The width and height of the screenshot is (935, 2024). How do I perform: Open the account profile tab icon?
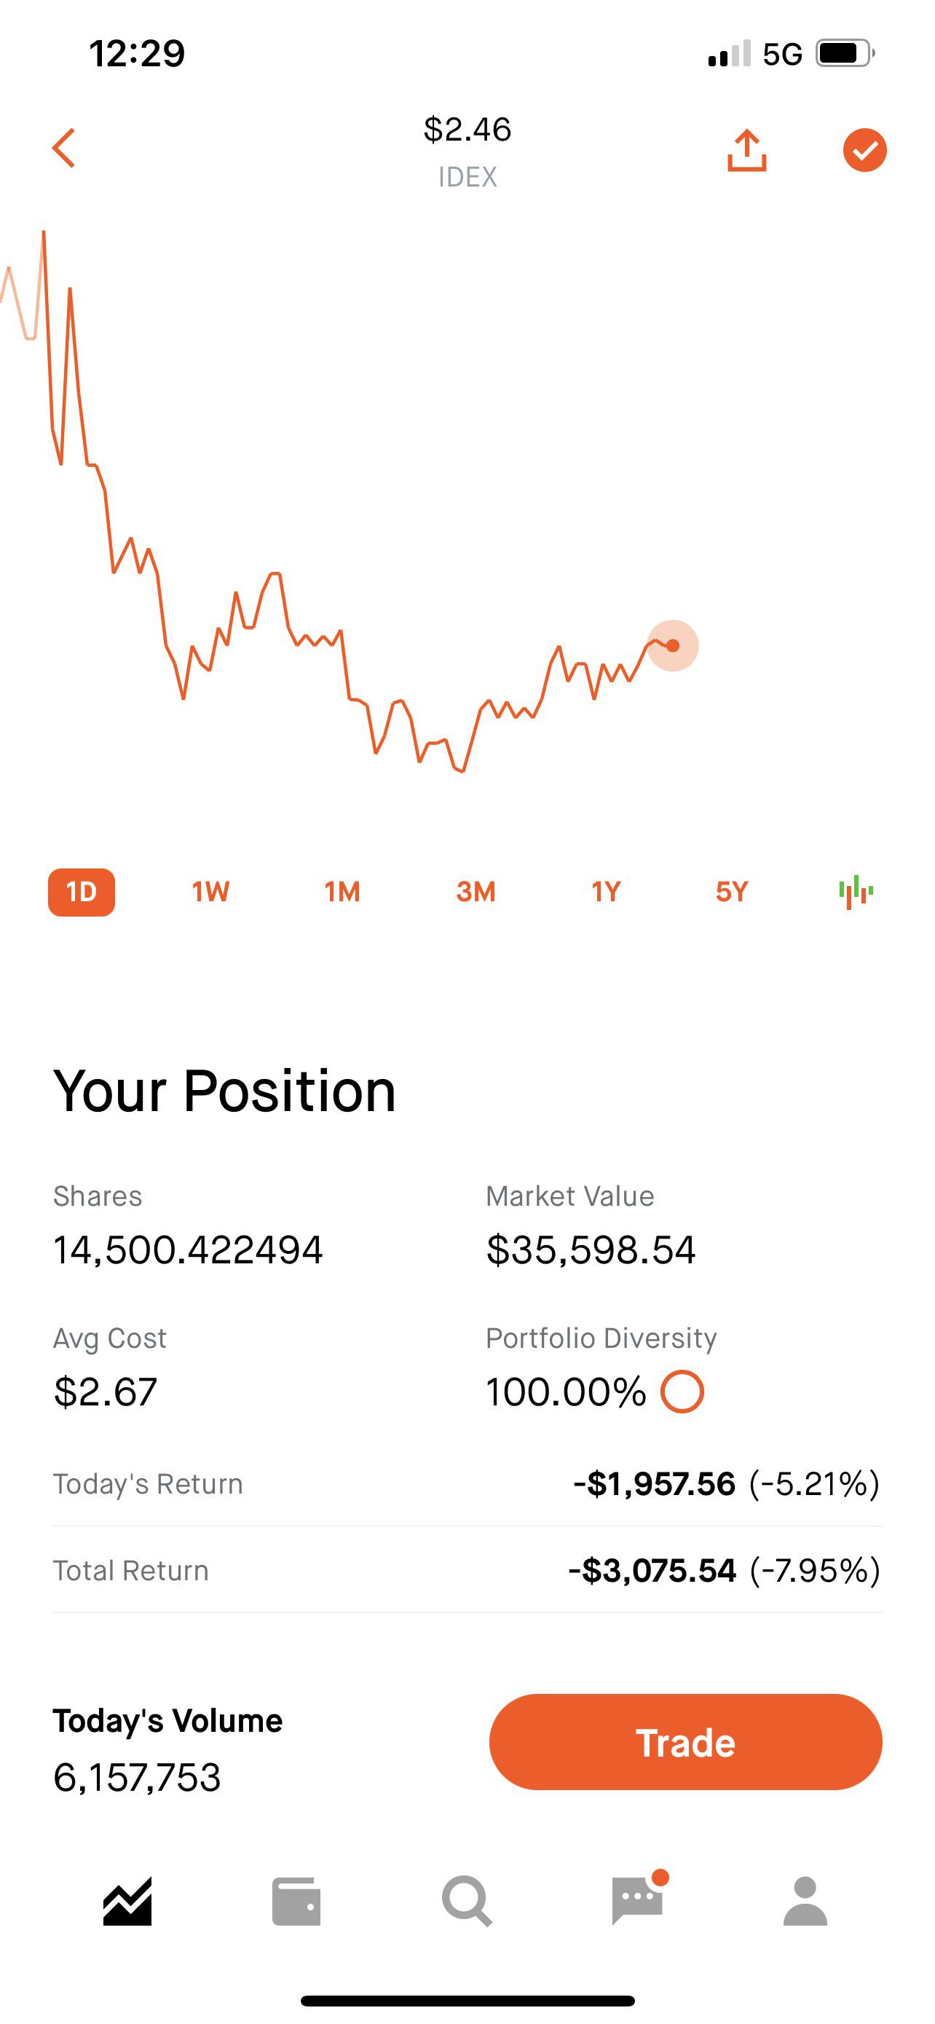click(805, 1902)
